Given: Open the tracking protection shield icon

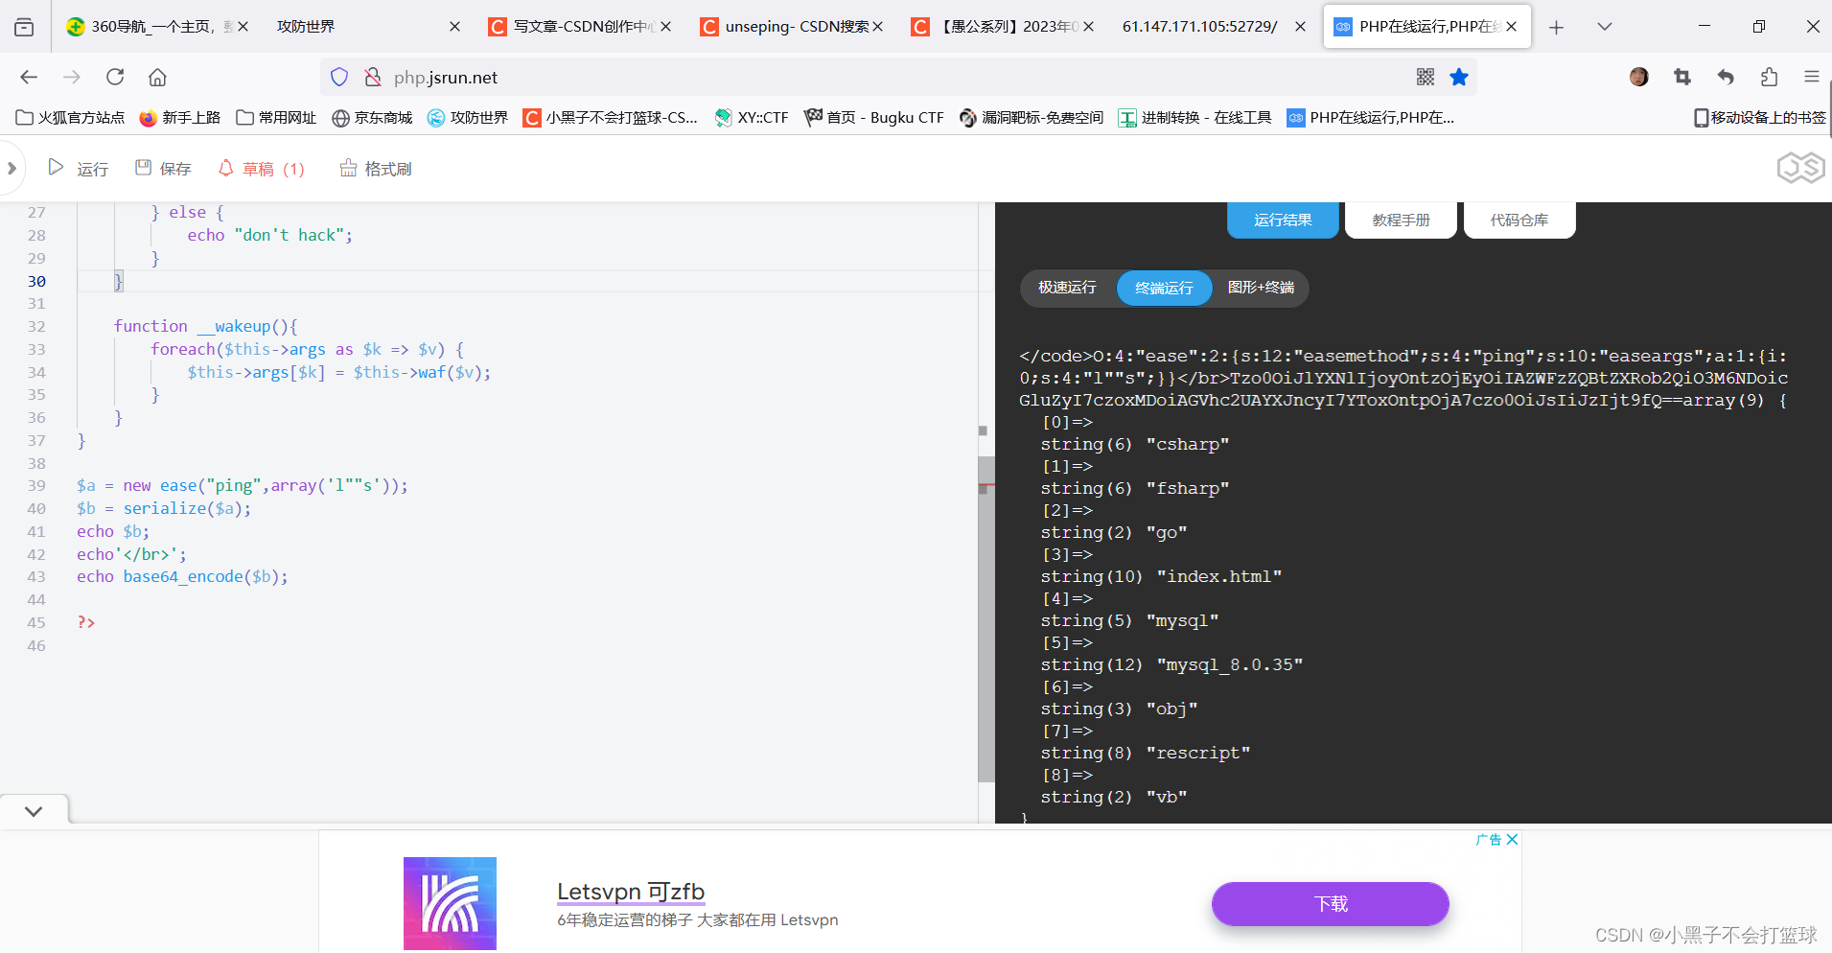Looking at the screenshot, I should click(x=338, y=77).
